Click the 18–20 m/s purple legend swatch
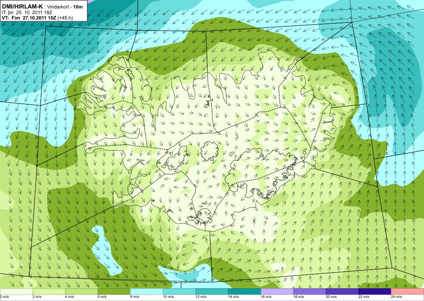This screenshot has width=424, height=301. coord(310,292)
